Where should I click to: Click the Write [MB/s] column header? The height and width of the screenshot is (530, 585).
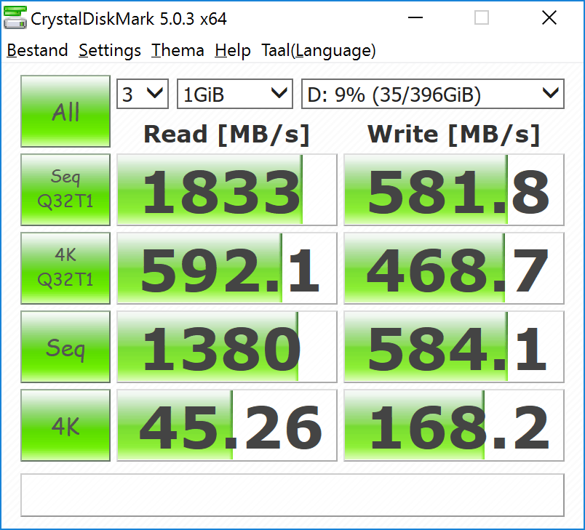click(454, 134)
